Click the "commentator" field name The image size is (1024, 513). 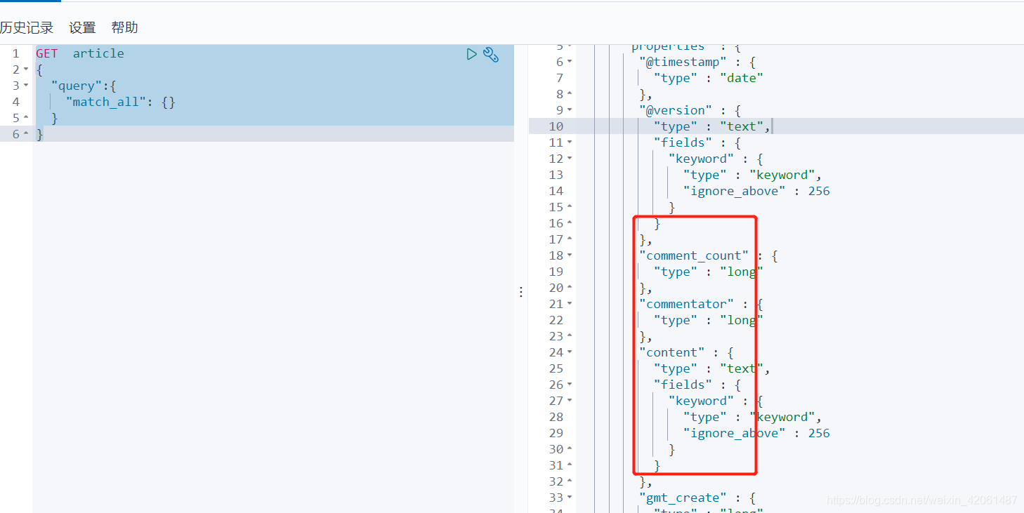click(x=686, y=304)
